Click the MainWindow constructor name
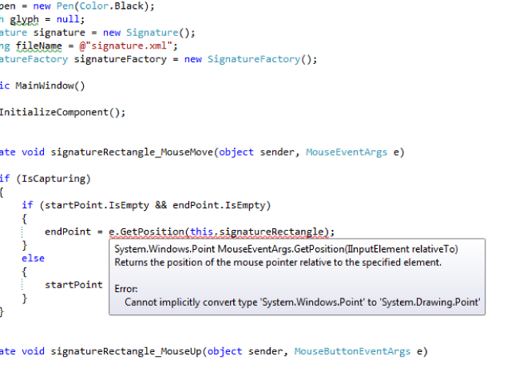The height and width of the screenshot is (372, 523). tap(45, 85)
